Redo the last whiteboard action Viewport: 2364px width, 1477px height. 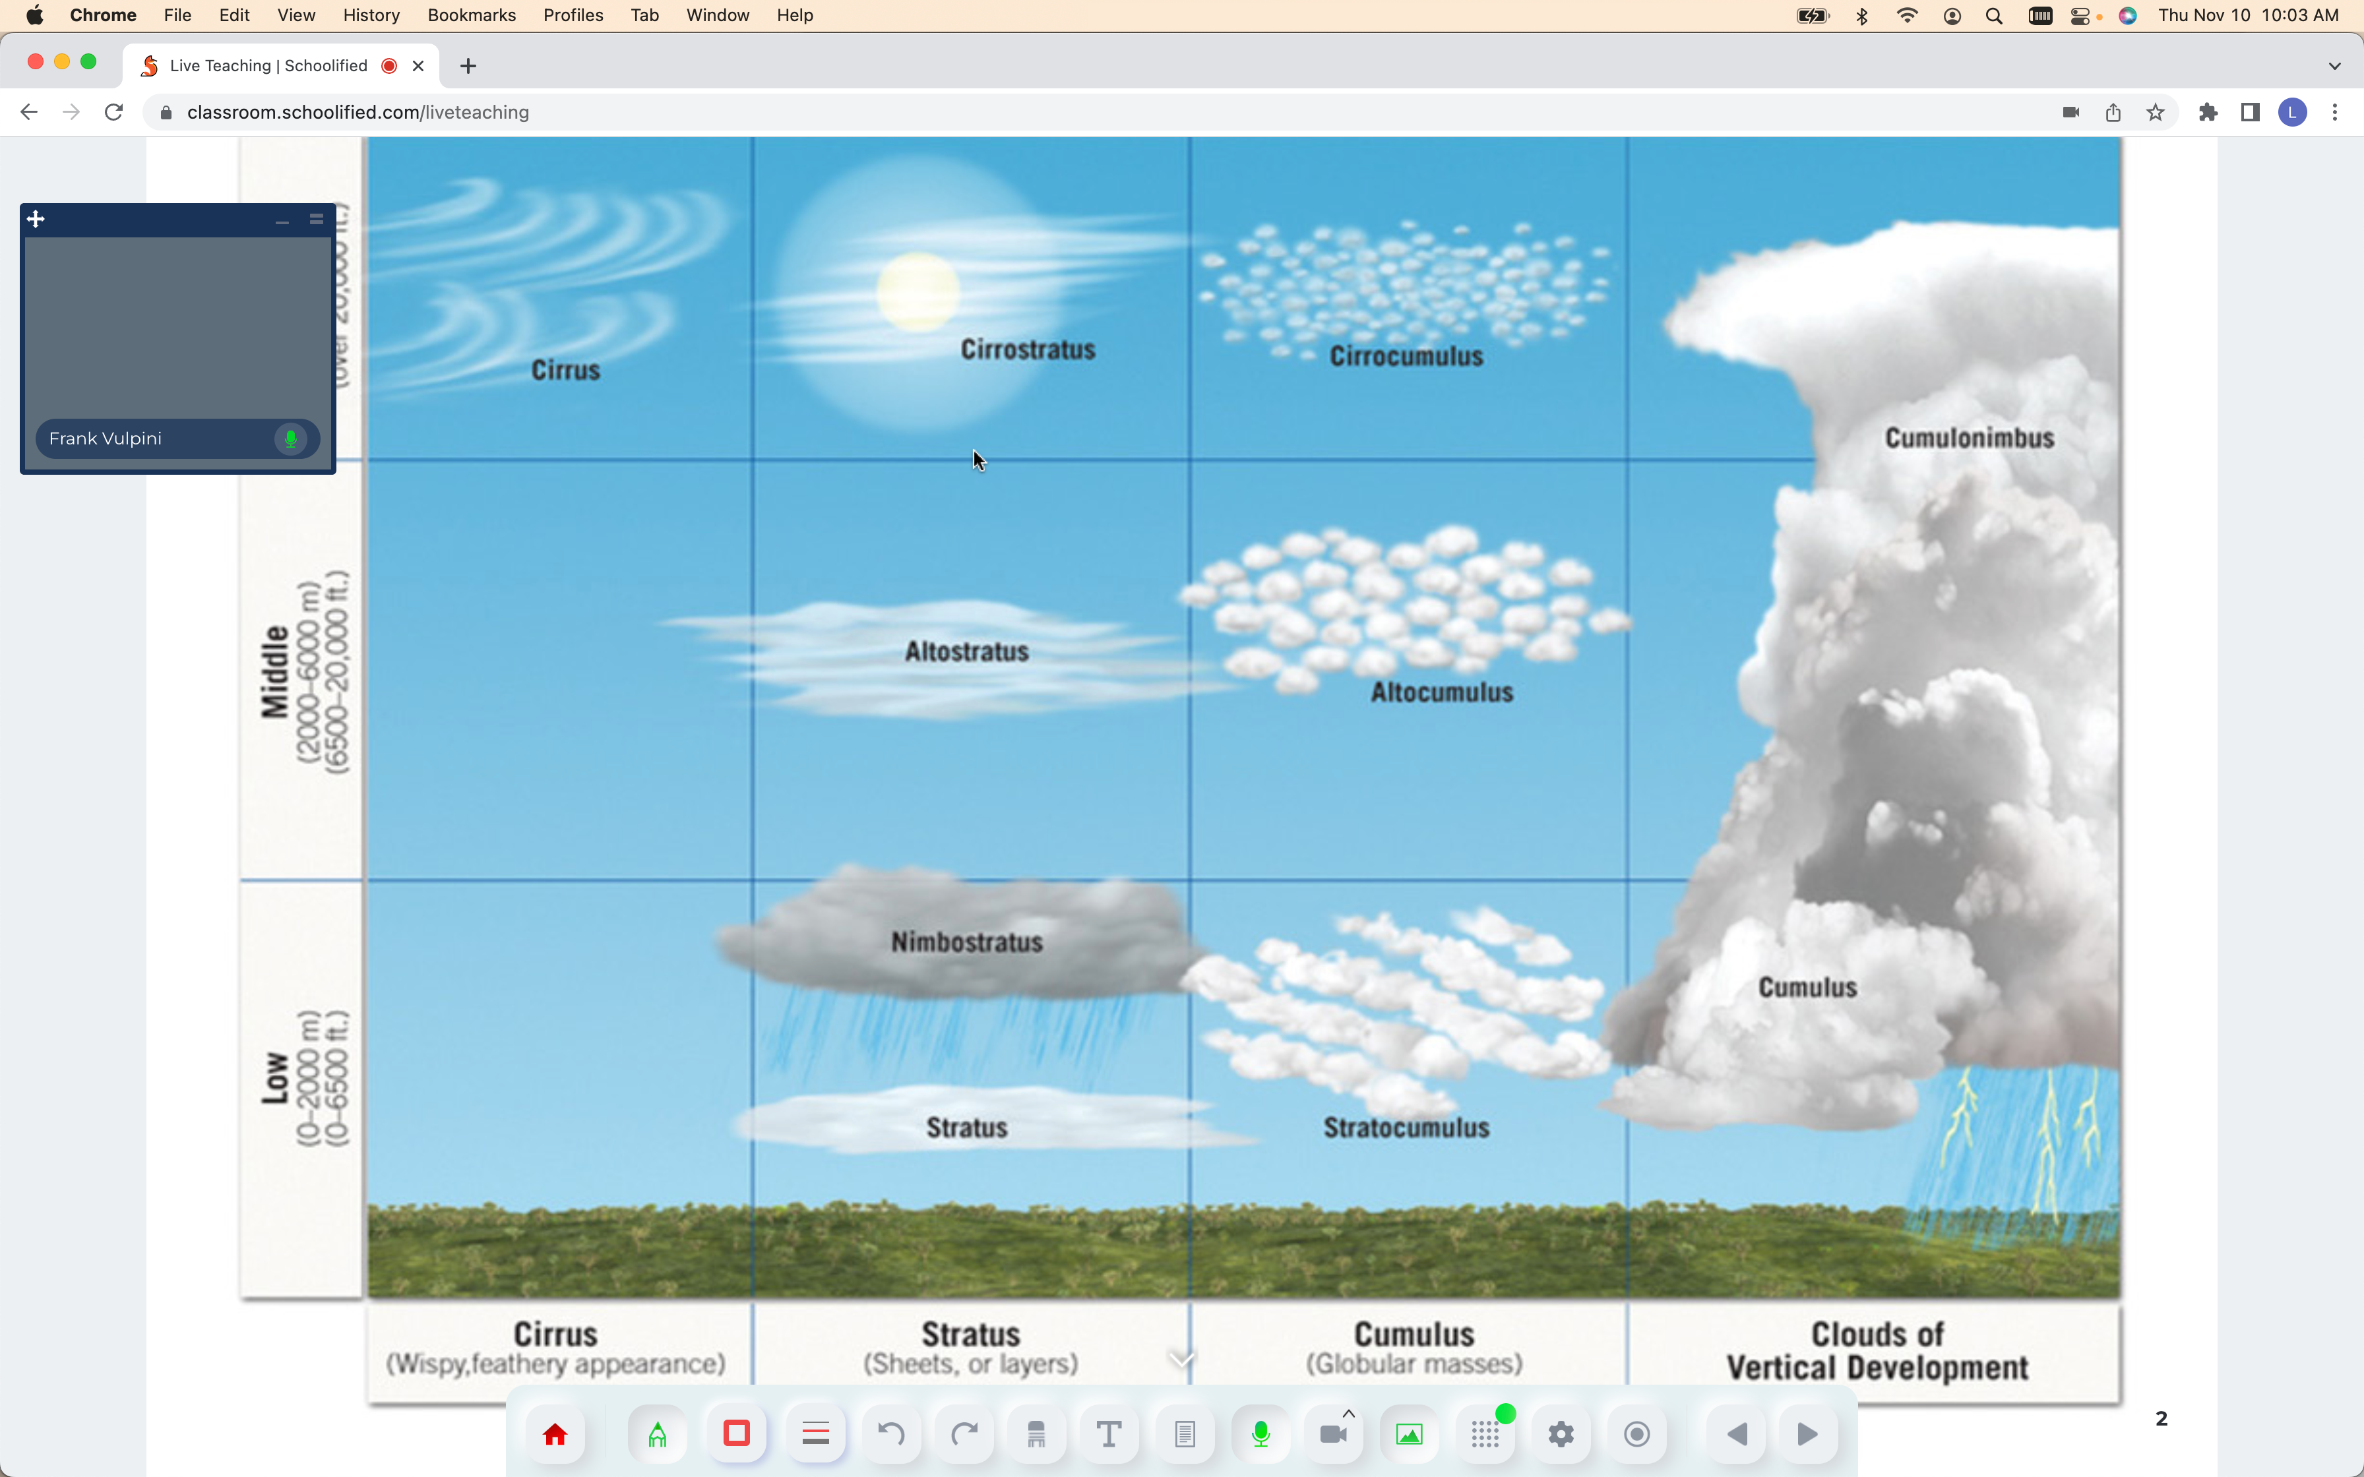click(x=964, y=1434)
